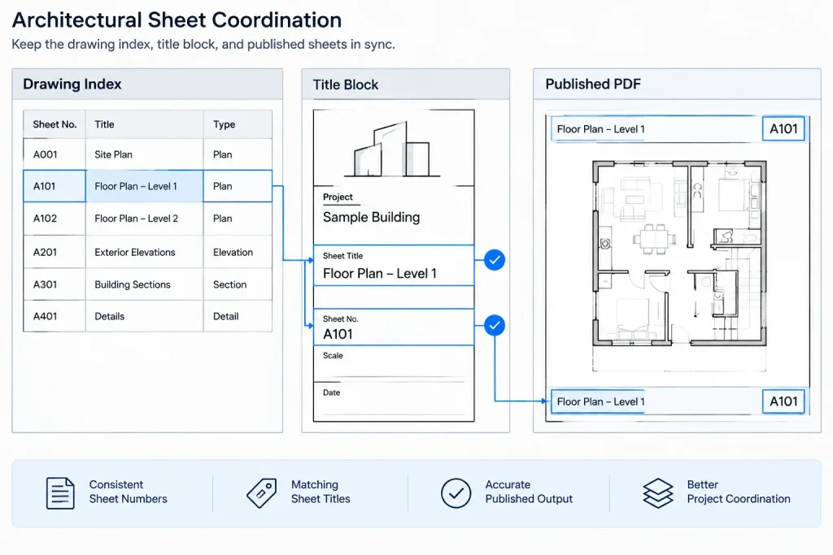Click the Detail type cell

(238, 316)
